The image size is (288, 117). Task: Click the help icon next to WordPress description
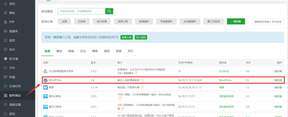pyautogui.click(x=142, y=80)
